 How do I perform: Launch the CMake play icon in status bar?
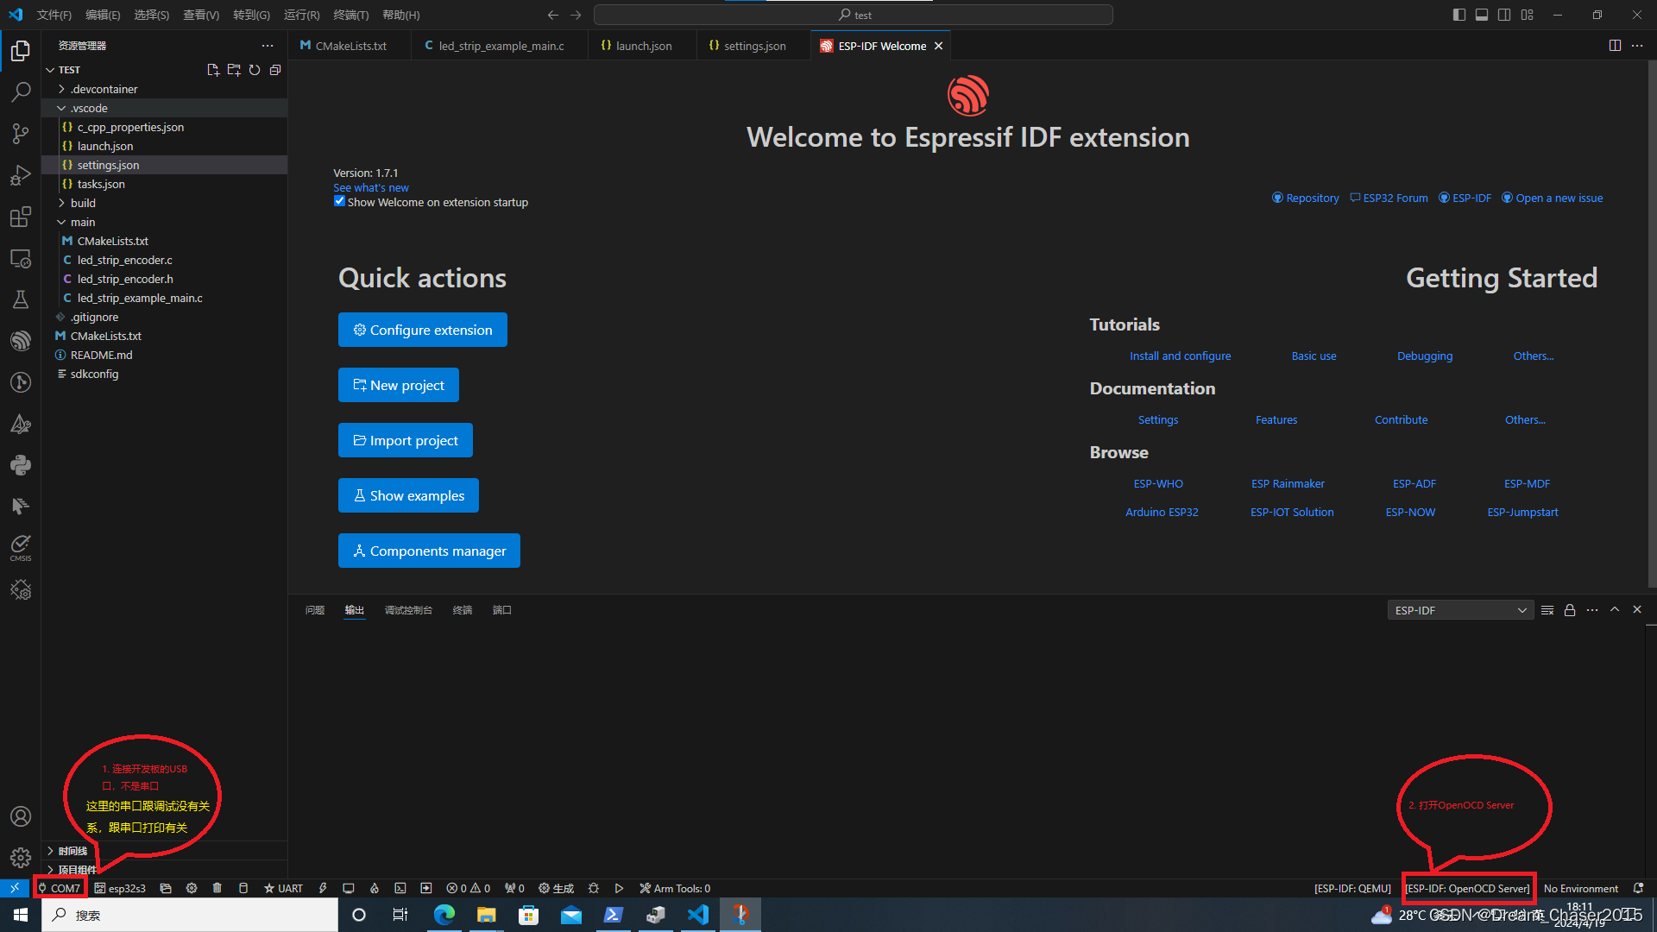619,888
